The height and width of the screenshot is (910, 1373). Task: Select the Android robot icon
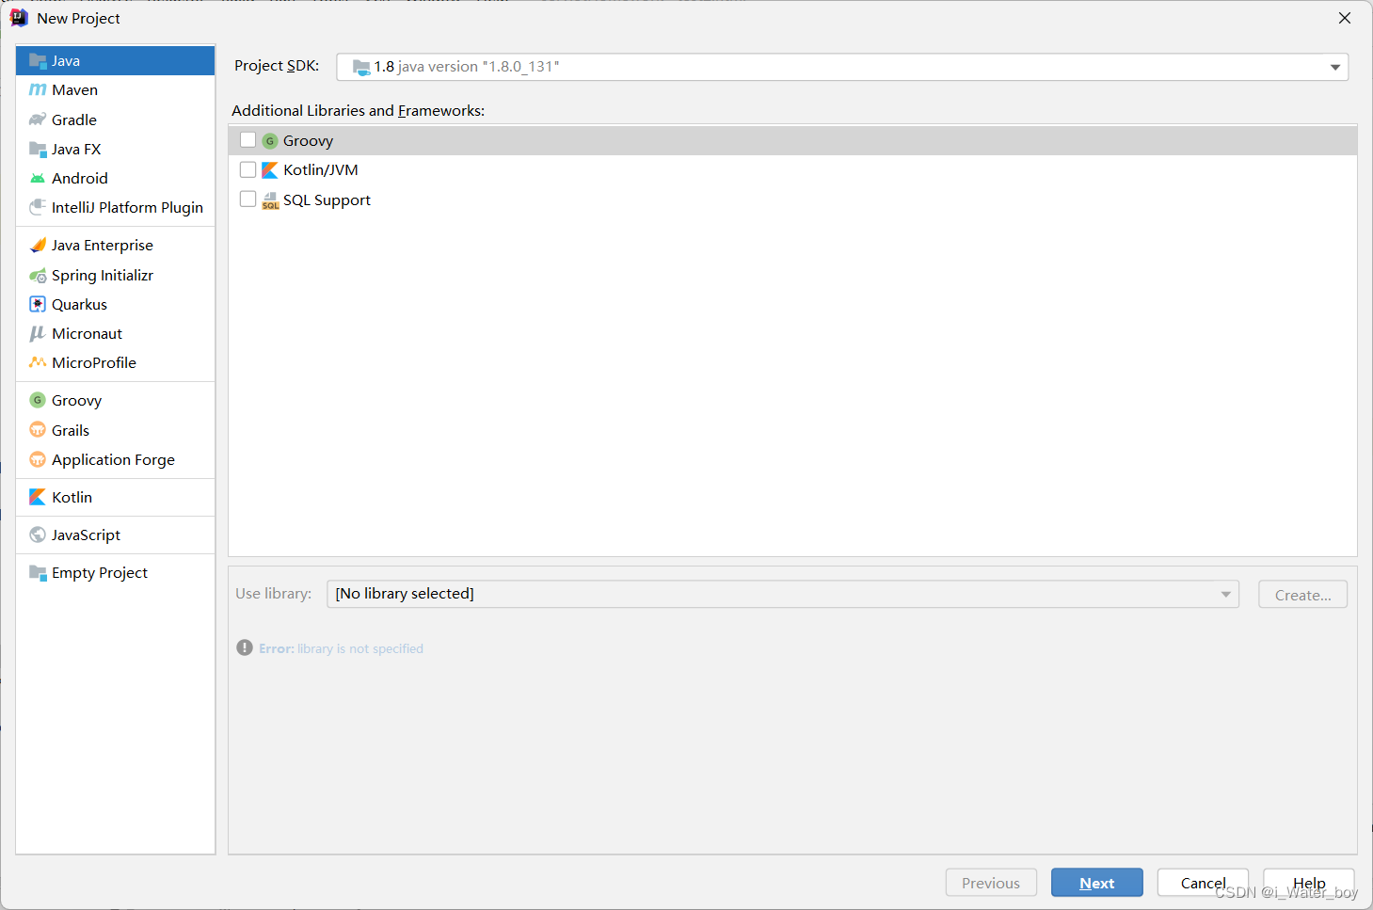(x=38, y=178)
